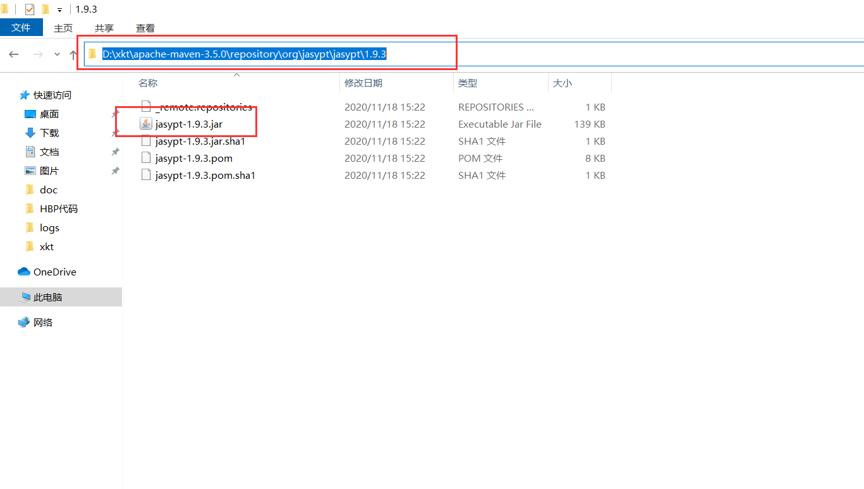Select the jasypt-1.9.3.pom.sha1 file

click(x=205, y=175)
